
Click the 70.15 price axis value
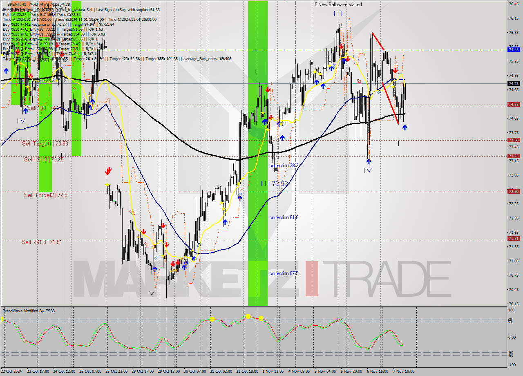pyautogui.click(x=514, y=304)
